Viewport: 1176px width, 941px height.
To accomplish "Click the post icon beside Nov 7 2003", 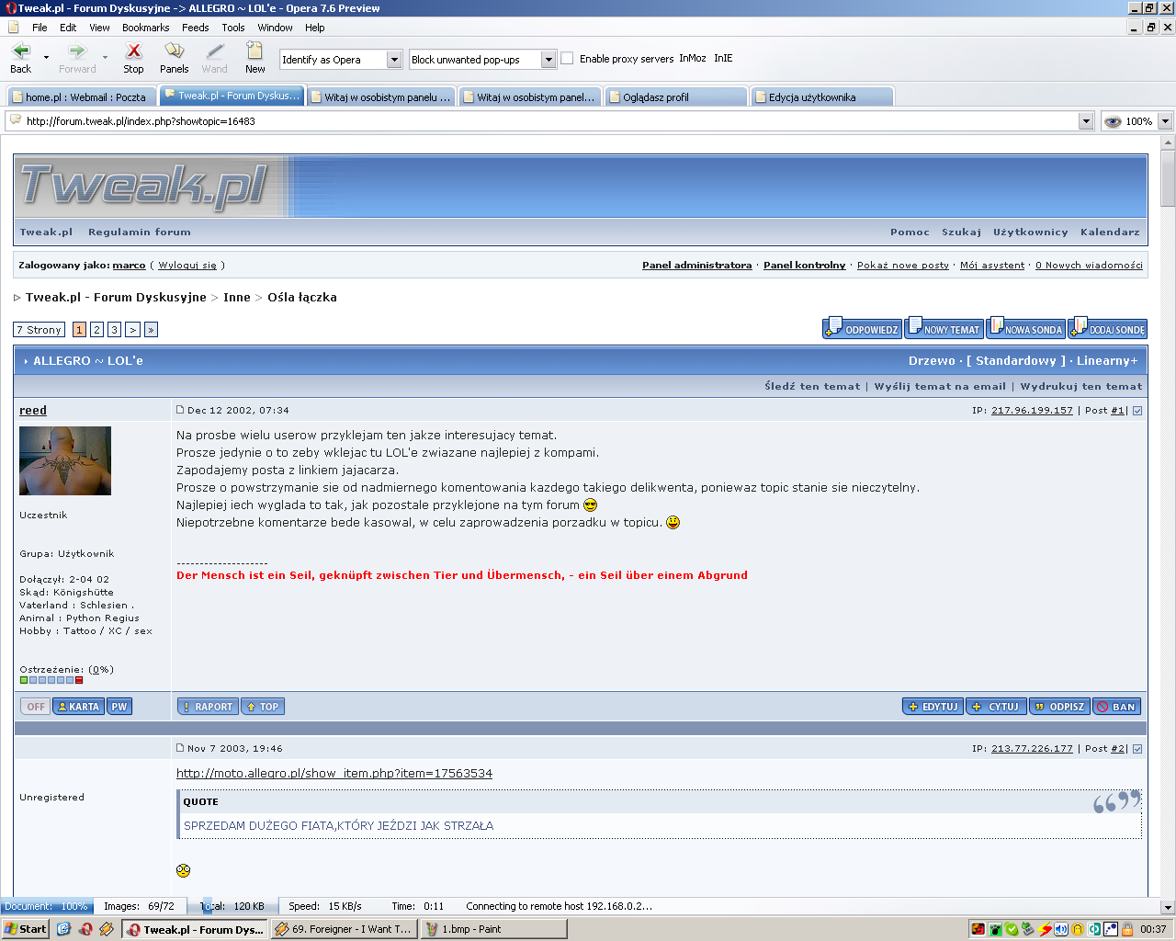I will pyautogui.click(x=180, y=748).
